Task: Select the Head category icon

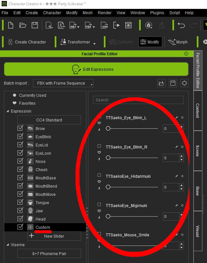Action: coord(30,219)
